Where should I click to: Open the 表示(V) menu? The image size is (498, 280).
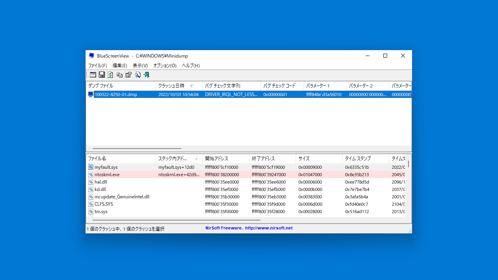tap(140, 66)
